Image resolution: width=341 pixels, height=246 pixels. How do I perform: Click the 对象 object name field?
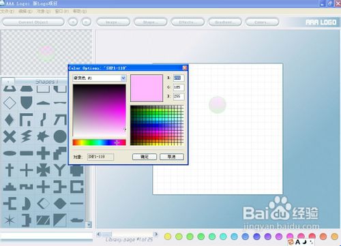click(x=100, y=157)
